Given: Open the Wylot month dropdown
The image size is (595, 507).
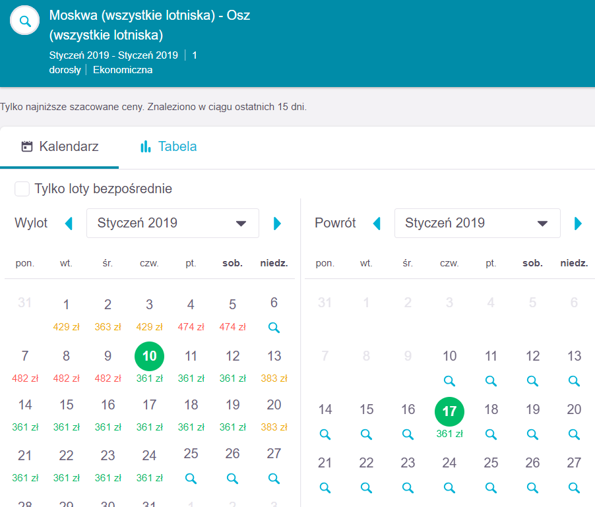Looking at the screenshot, I should (x=172, y=224).
